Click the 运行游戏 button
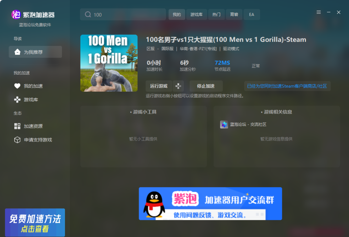The width and height of the screenshot is (349, 237). coord(159,86)
